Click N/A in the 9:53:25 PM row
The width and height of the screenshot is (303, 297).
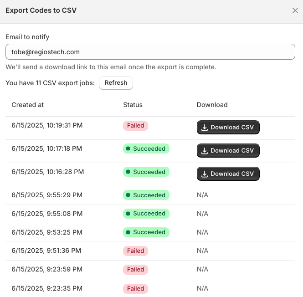(202, 232)
